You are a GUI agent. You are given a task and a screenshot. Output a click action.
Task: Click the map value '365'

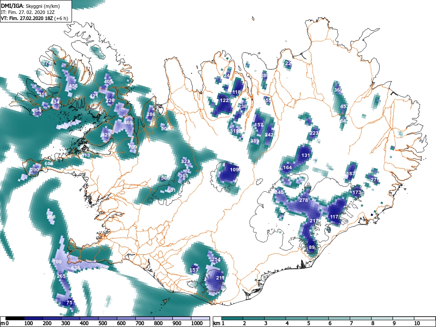coord(184,176)
